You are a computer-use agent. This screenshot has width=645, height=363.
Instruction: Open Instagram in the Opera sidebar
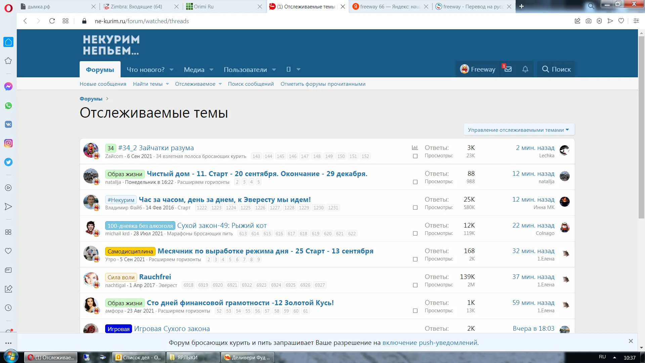pyautogui.click(x=8, y=143)
